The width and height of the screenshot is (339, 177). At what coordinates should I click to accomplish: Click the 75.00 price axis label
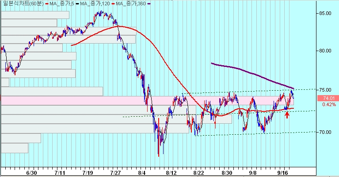pos(325,90)
